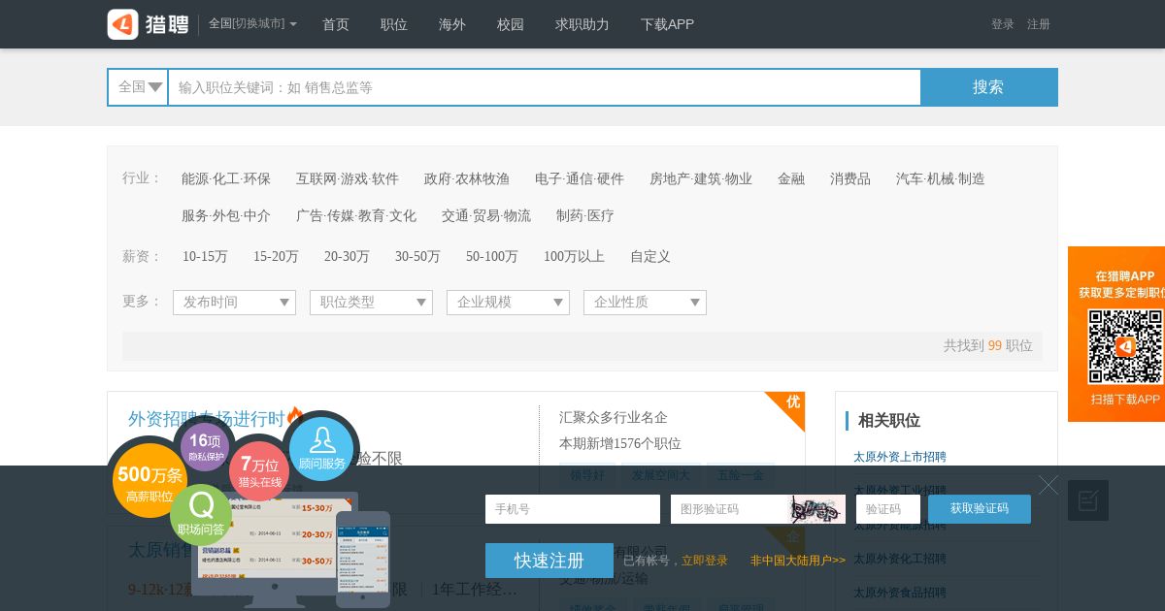Select salary range 30-50万

tap(417, 256)
